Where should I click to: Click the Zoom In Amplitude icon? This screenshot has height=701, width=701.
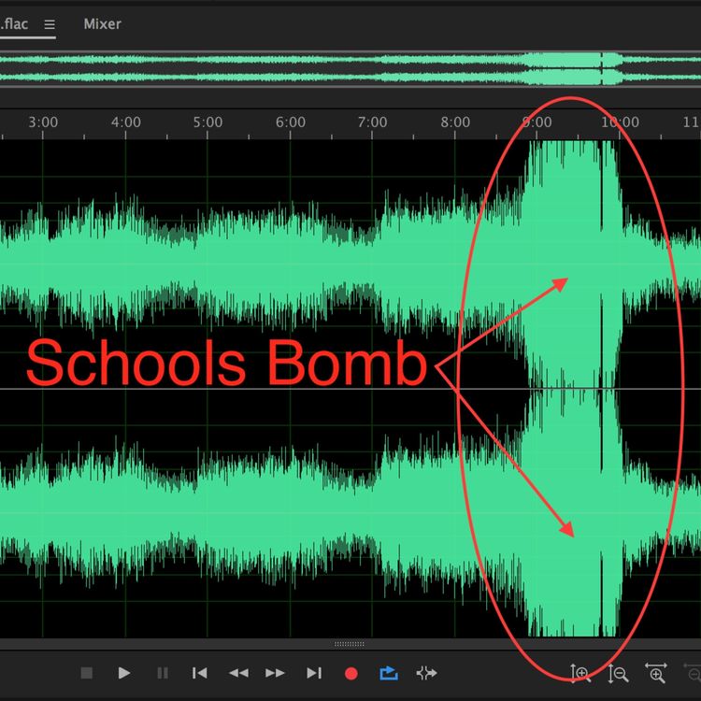pyautogui.click(x=580, y=673)
